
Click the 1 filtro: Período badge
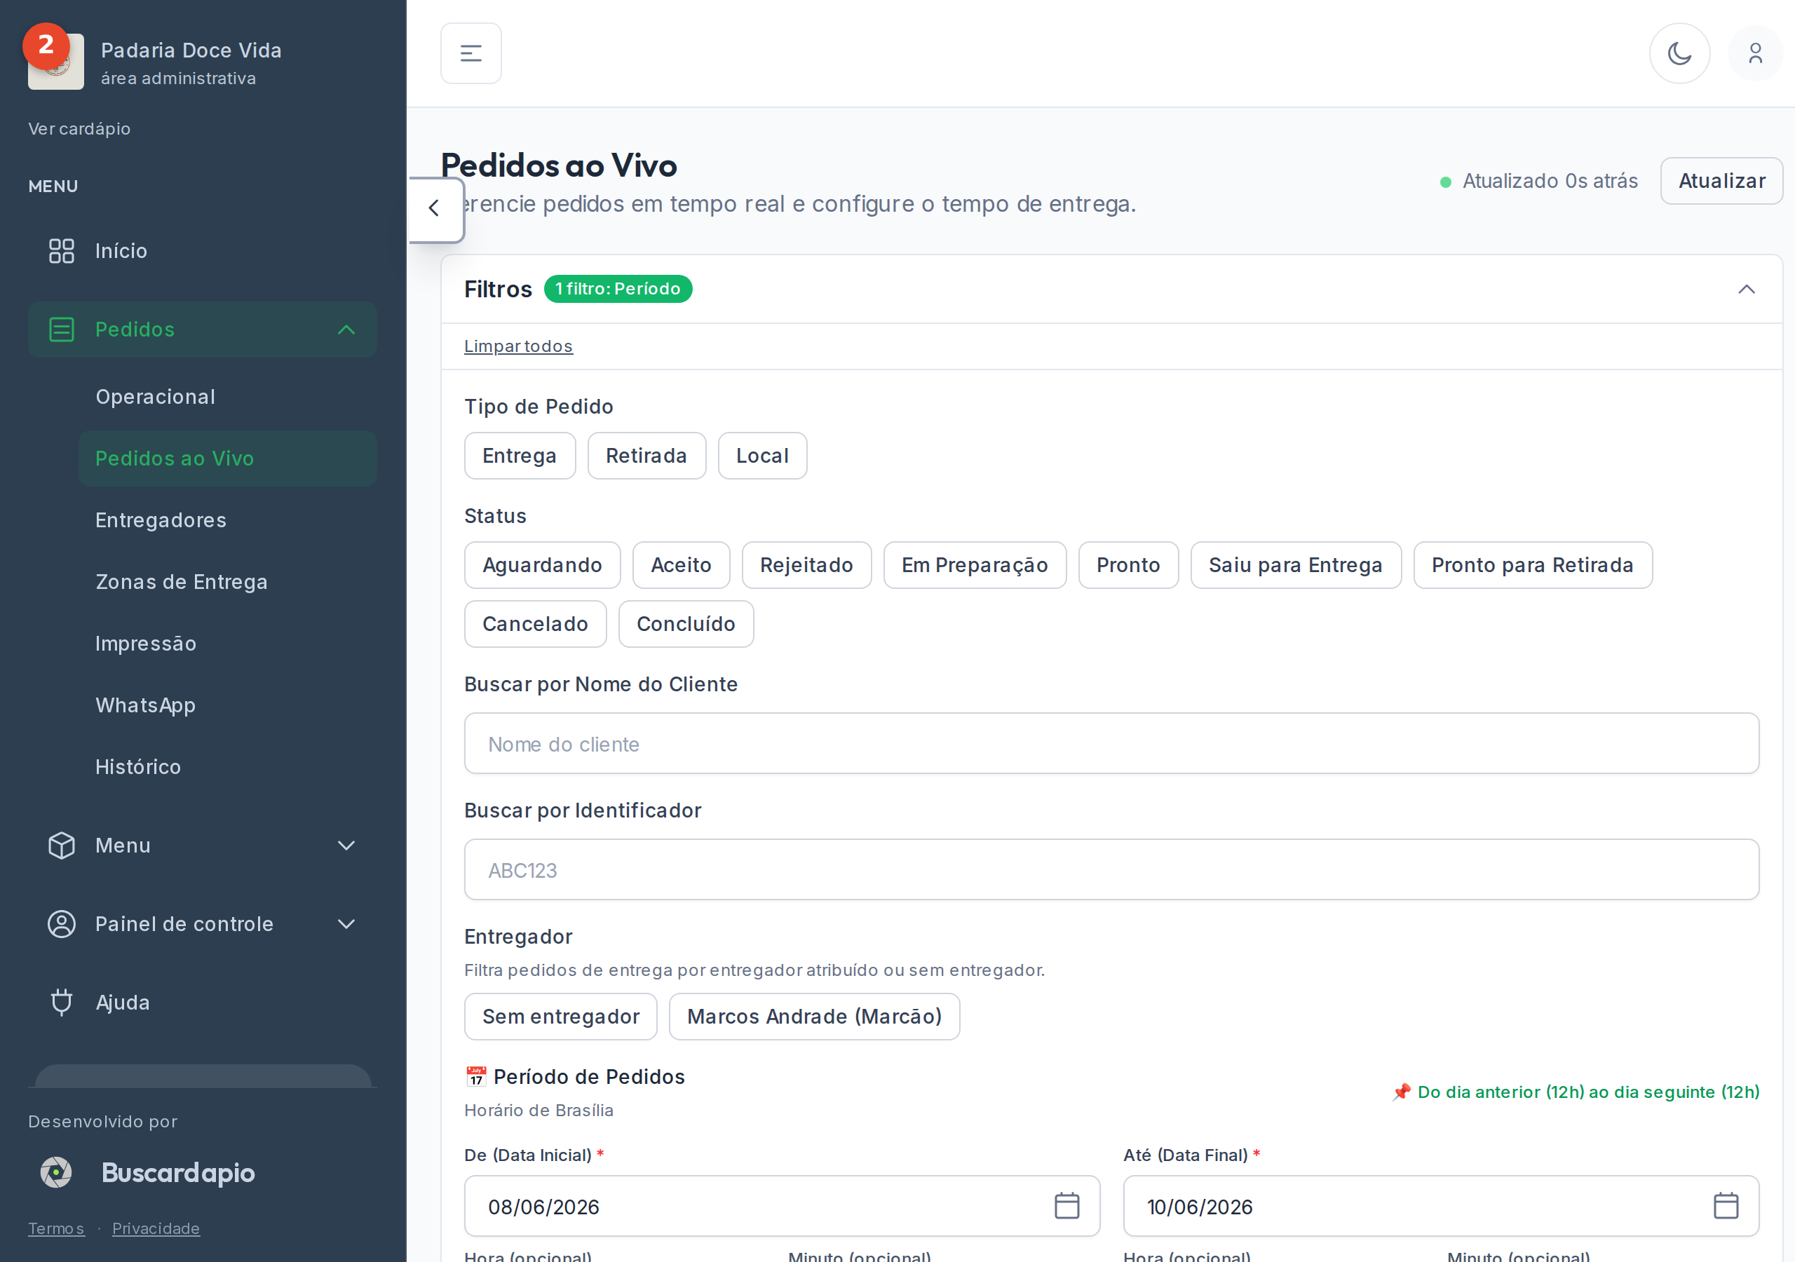click(618, 289)
